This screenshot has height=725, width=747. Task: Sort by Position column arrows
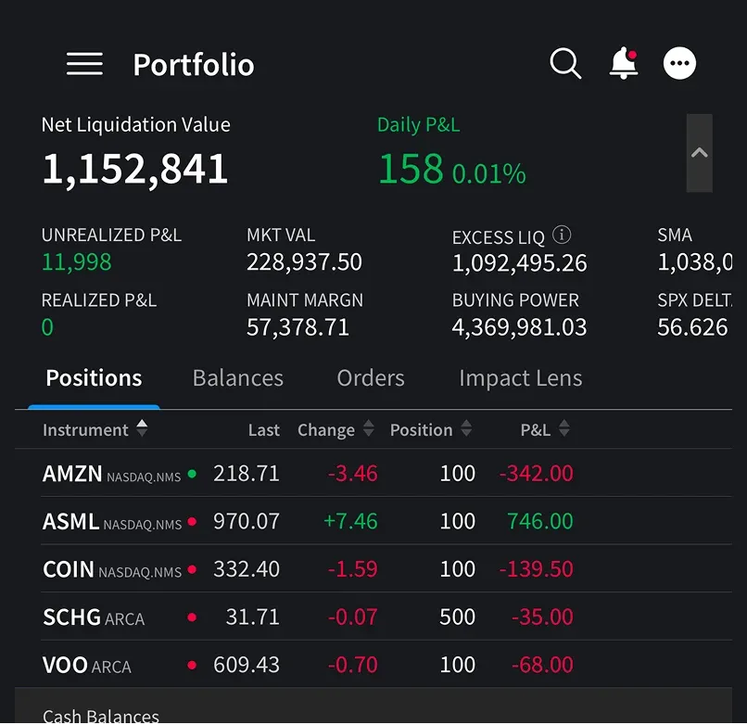pyautogui.click(x=466, y=429)
